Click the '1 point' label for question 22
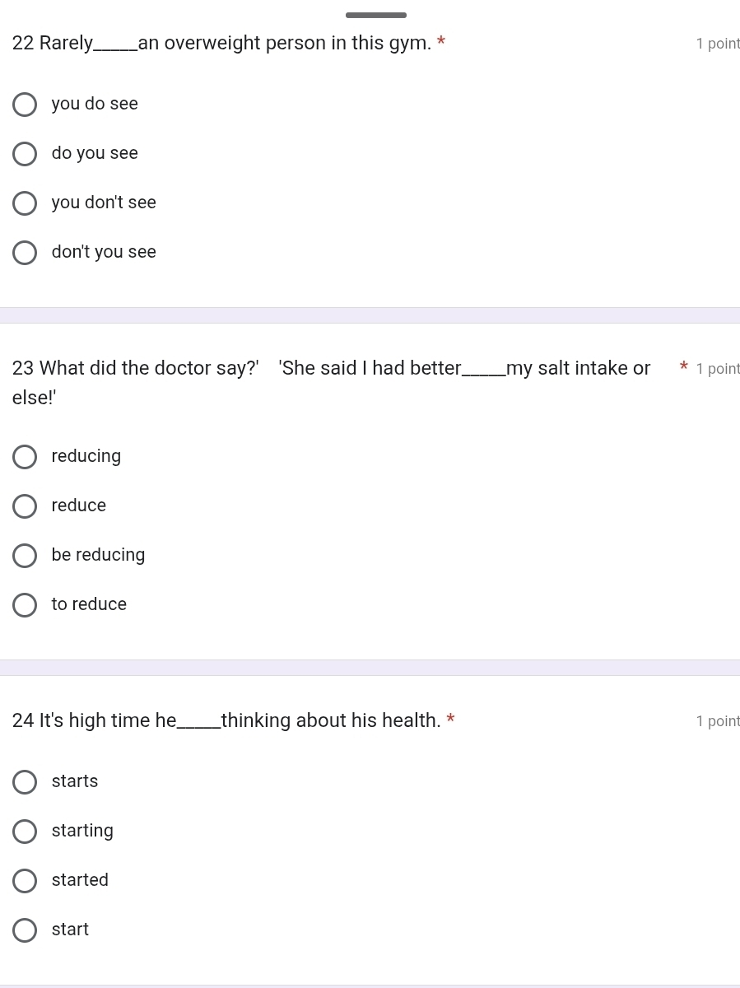 pos(718,44)
